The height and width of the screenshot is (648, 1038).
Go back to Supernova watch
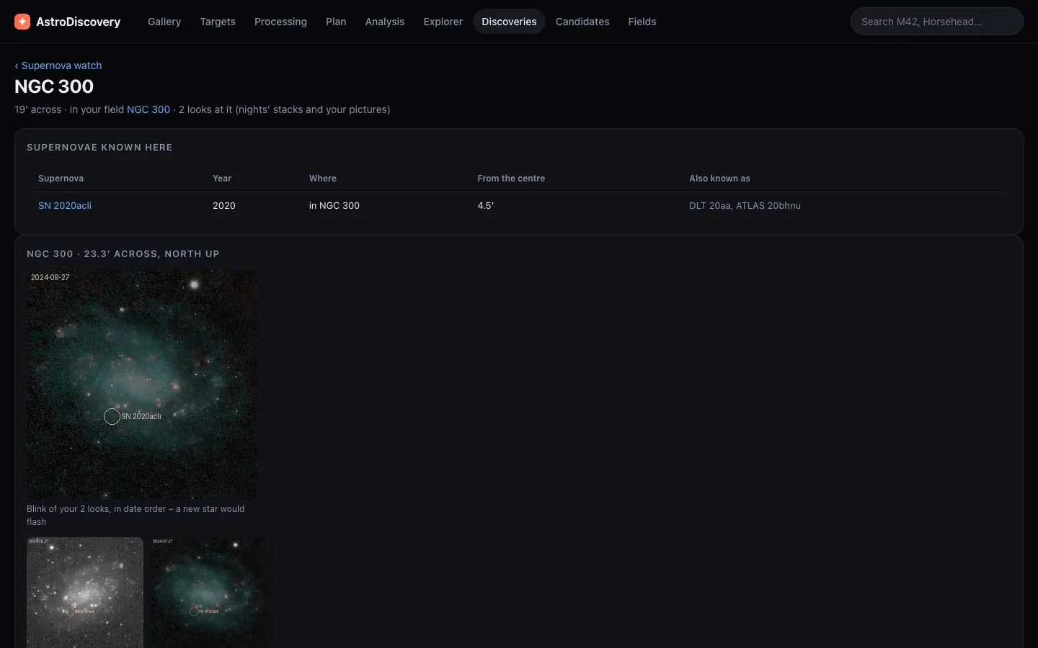[58, 66]
